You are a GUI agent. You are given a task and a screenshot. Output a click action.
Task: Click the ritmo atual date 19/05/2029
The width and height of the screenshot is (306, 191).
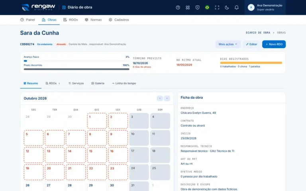pos(184,65)
